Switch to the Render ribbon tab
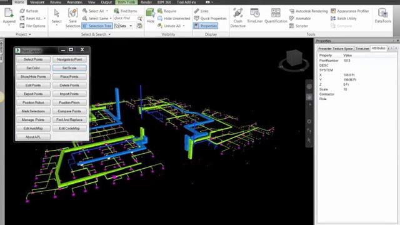The image size is (400, 225). [x=146, y=2]
